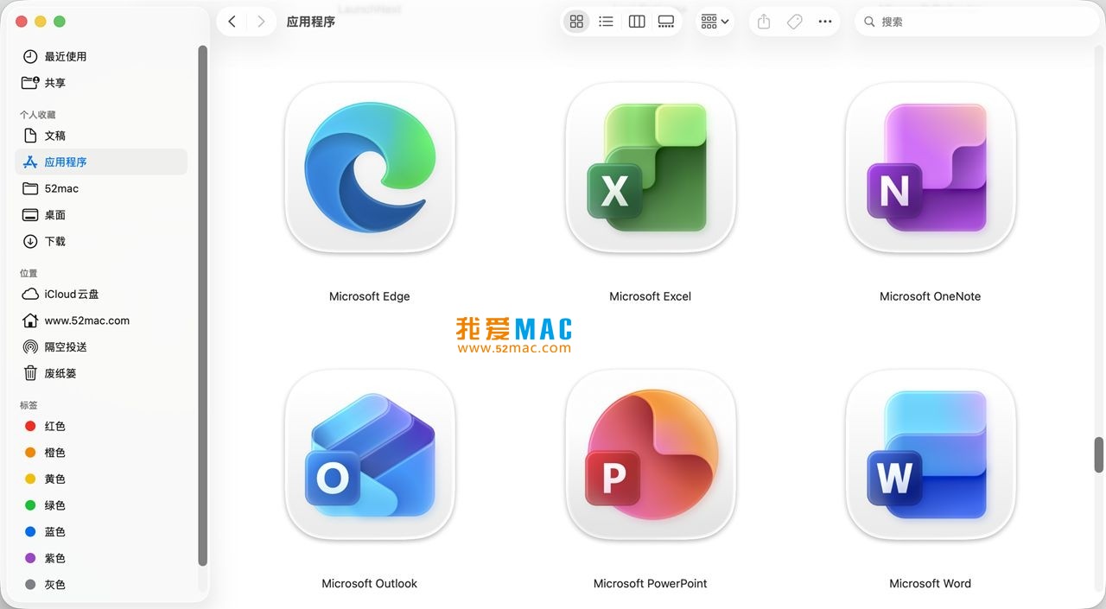The image size is (1106, 609).
Task: Select 最近使用 in the sidebar
Action: pyautogui.click(x=63, y=56)
